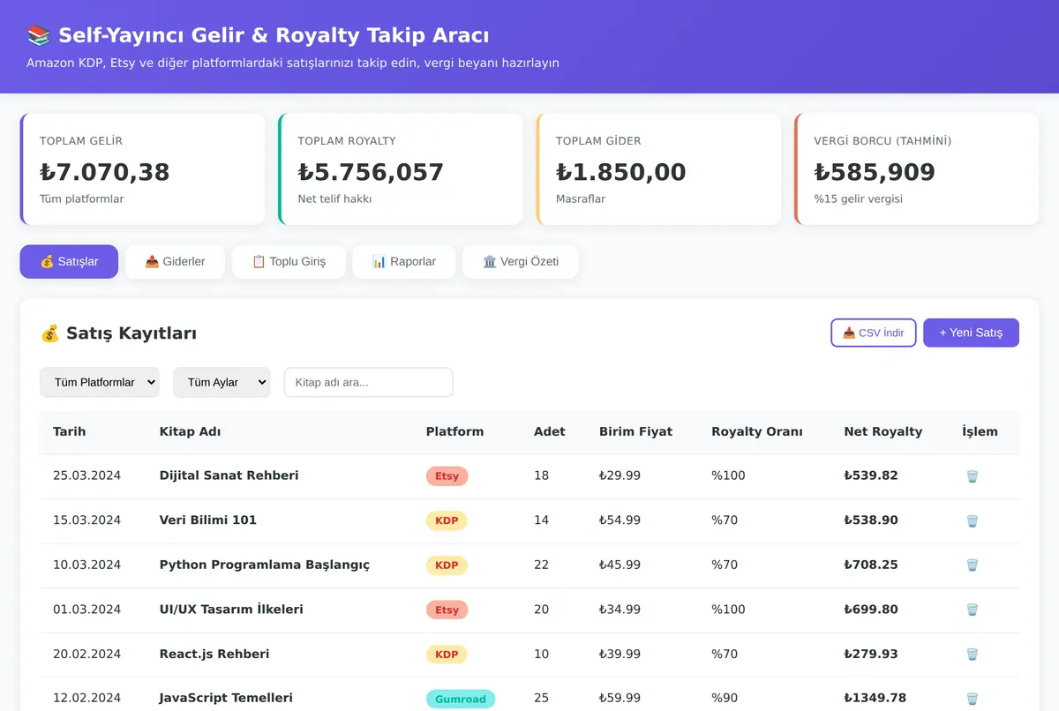Click the Net Royalty column header
The image size is (1059, 711).
[x=882, y=431]
